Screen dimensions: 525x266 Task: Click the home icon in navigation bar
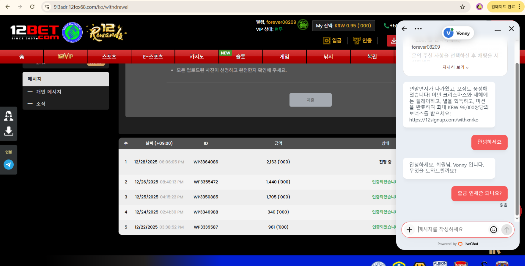click(x=22, y=57)
